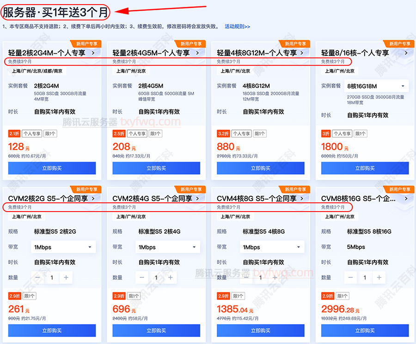This screenshot has height=344, width=416.
Task: Select 个人专享 tag on the 208元 card
Action: tap(136, 134)
